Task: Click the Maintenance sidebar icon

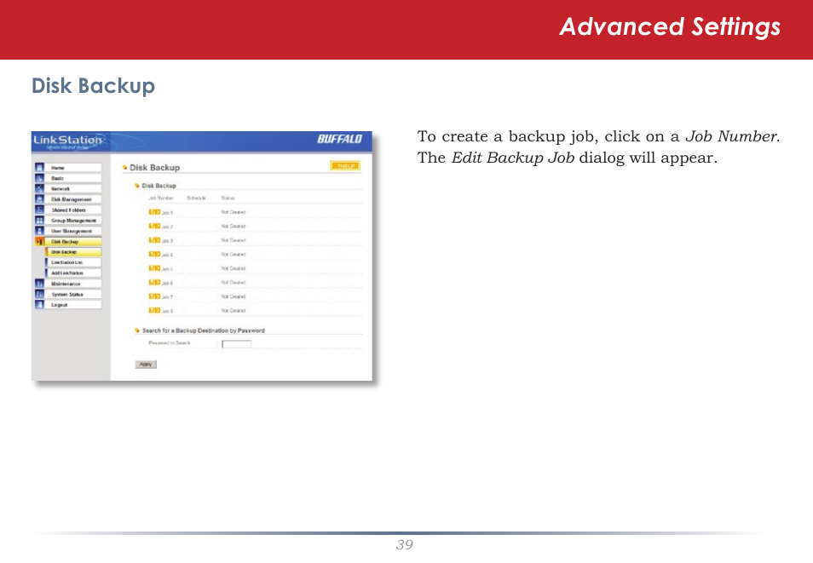Action: tap(39, 284)
